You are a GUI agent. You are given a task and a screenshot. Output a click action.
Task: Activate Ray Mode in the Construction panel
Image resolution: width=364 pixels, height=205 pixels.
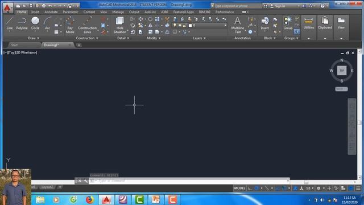click(x=70, y=25)
